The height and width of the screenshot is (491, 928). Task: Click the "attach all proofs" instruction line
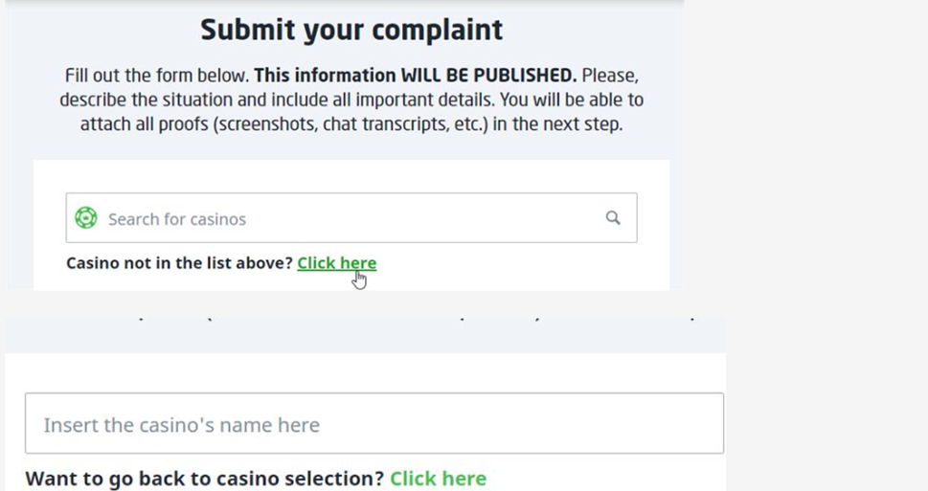pyautogui.click(x=351, y=123)
